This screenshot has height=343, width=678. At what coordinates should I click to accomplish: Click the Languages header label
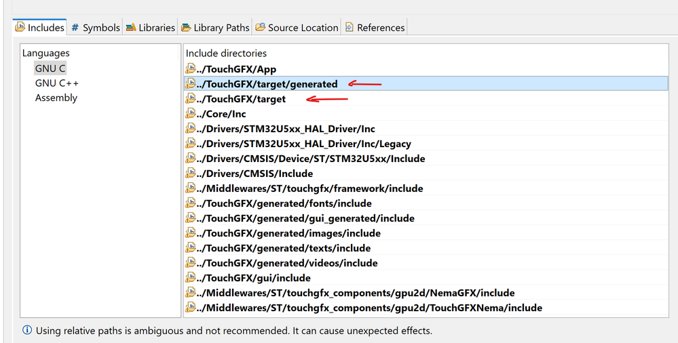[x=46, y=53]
